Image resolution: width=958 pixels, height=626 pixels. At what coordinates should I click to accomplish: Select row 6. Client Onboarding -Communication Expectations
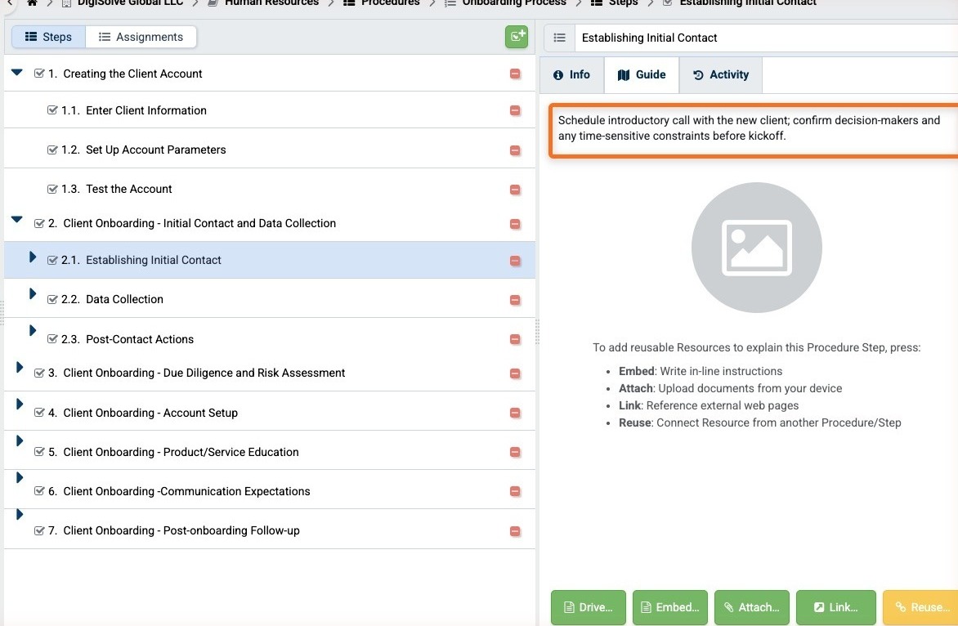[270, 491]
